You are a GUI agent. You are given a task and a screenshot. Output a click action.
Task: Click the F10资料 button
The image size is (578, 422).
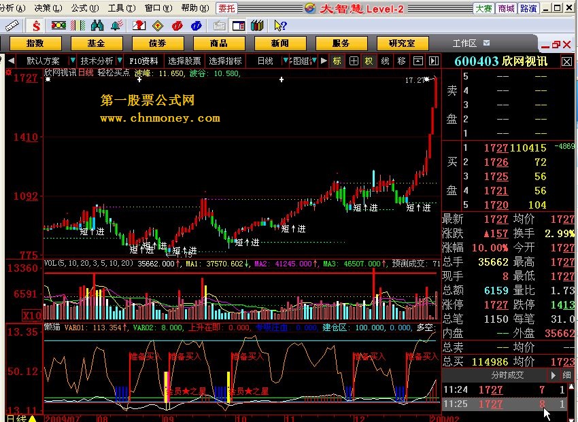pyautogui.click(x=143, y=60)
